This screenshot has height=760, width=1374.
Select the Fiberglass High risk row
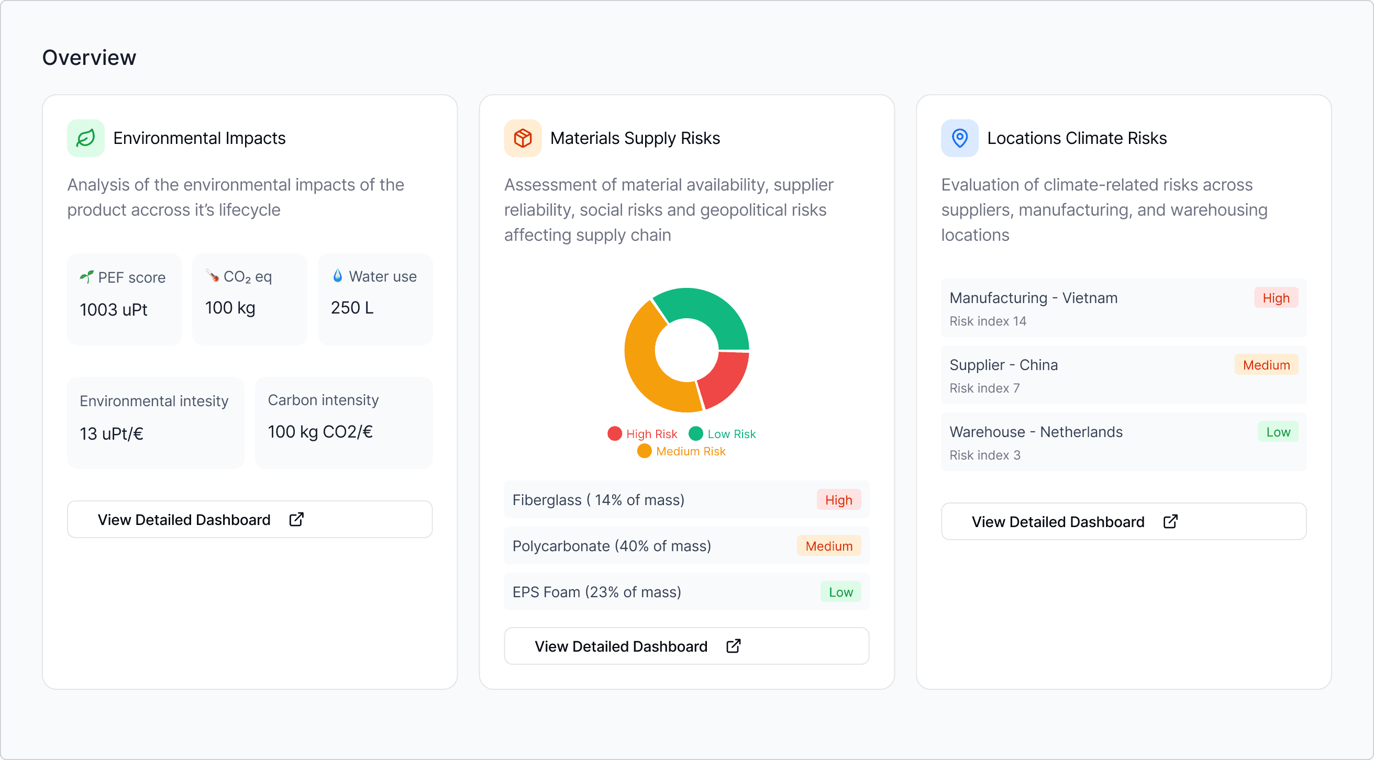pos(685,500)
